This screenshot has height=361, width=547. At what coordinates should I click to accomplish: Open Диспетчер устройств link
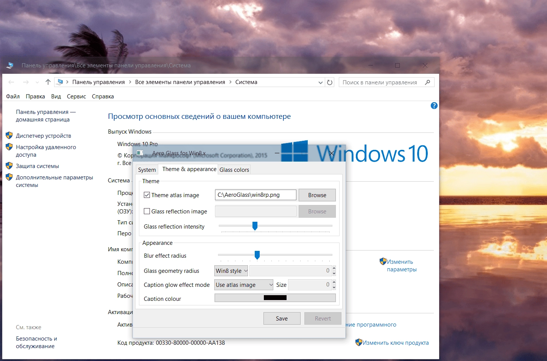tap(44, 136)
